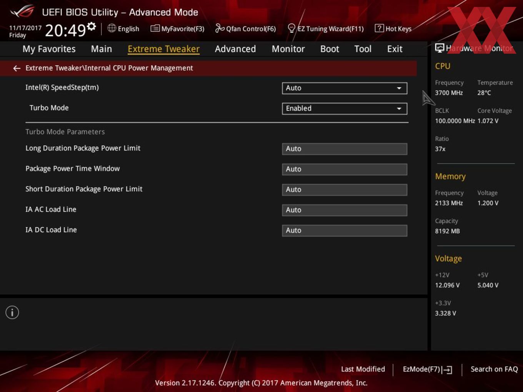Click the Hot Keys question mark icon

379,28
